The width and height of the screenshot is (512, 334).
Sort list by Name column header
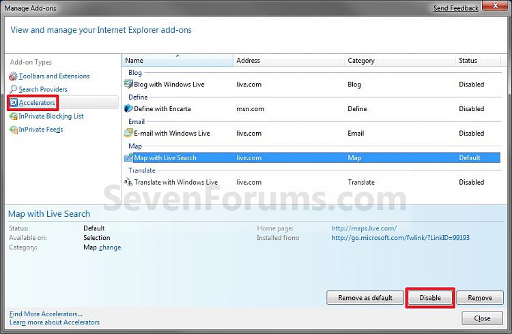[x=177, y=61]
